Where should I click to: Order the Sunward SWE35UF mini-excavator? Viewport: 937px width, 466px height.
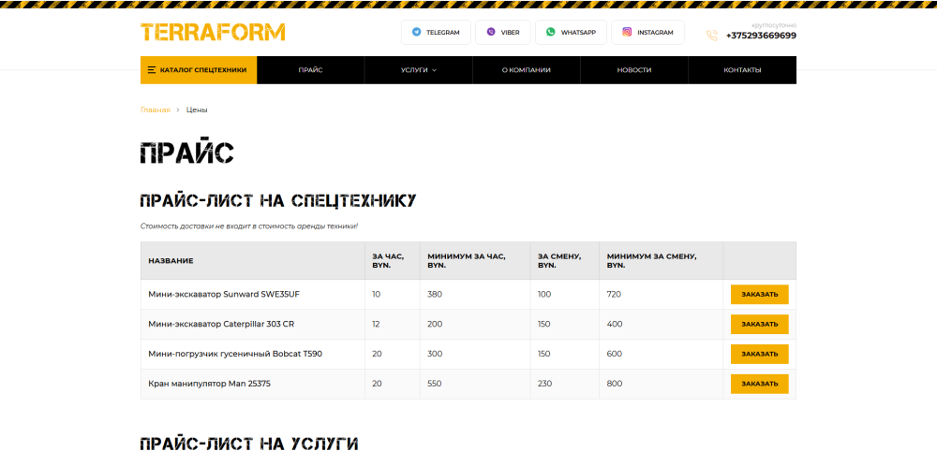coord(759,295)
